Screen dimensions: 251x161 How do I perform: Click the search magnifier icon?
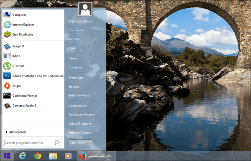click(56, 143)
